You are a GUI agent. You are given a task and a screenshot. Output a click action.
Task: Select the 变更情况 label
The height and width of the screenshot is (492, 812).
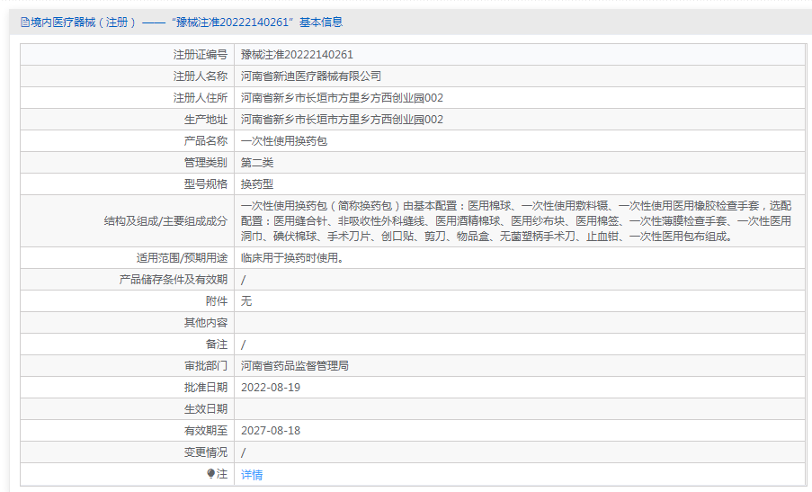(x=206, y=452)
